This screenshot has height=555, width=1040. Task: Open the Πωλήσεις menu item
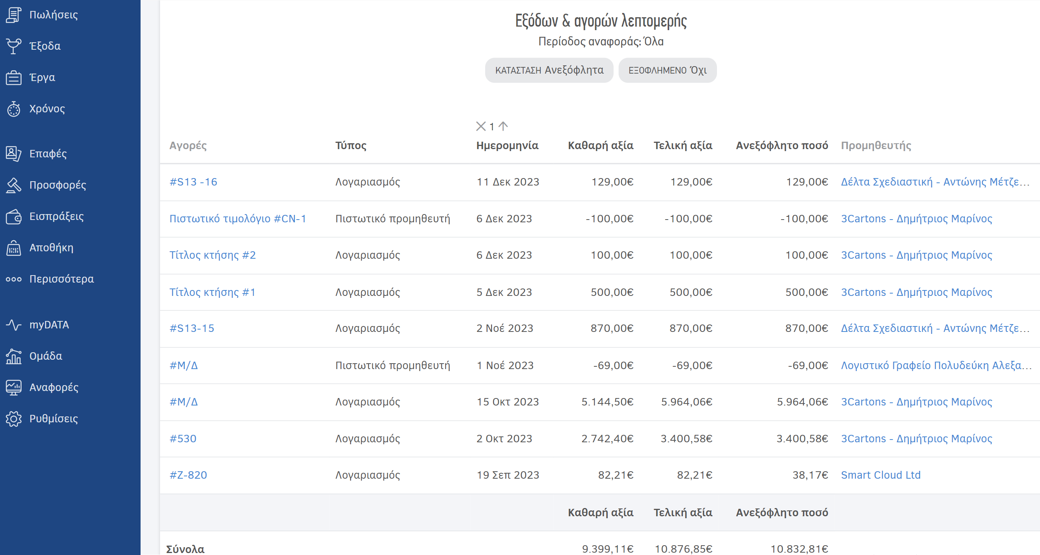53,15
